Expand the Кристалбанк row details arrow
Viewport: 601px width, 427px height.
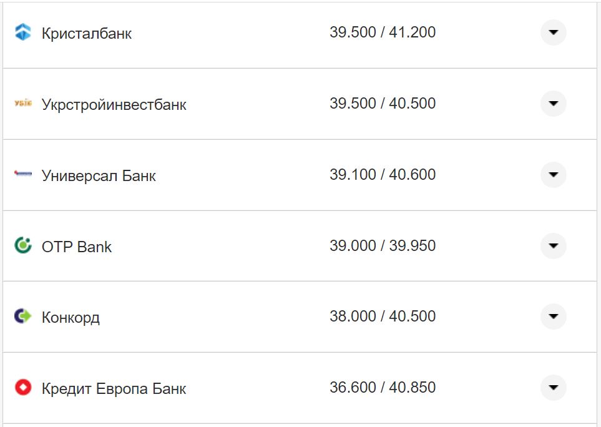click(553, 32)
